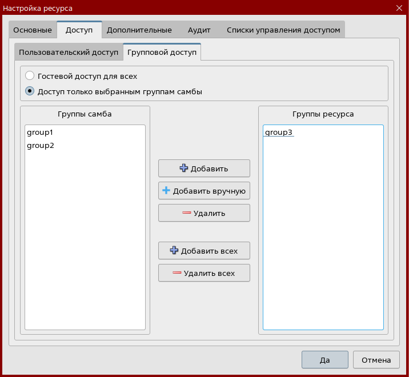This screenshot has height=377, width=409.
Task: Confirm settings with the Да button
Action: click(324, 360)
